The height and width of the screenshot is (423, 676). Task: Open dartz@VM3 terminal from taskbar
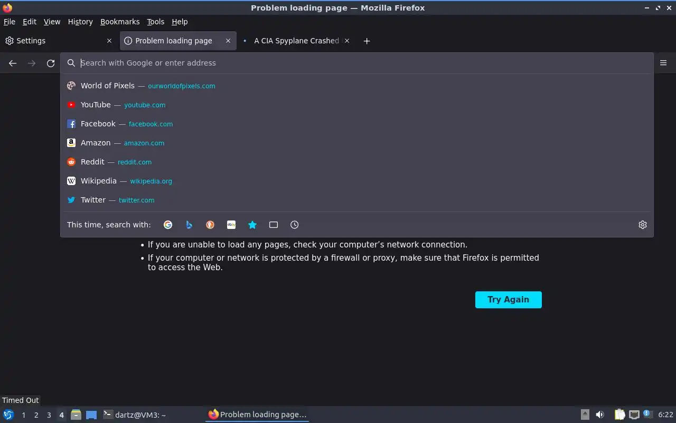coord(152,415)
